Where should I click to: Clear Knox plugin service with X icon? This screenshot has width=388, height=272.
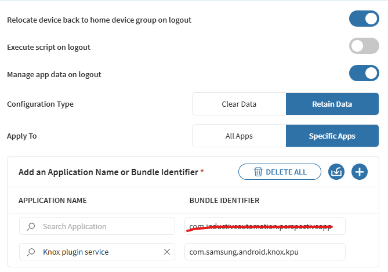click(166, 252)
